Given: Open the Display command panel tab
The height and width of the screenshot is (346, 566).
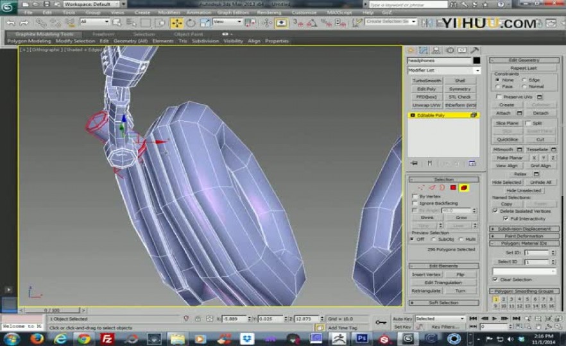Looking at the screenshot, I should 462,51.
